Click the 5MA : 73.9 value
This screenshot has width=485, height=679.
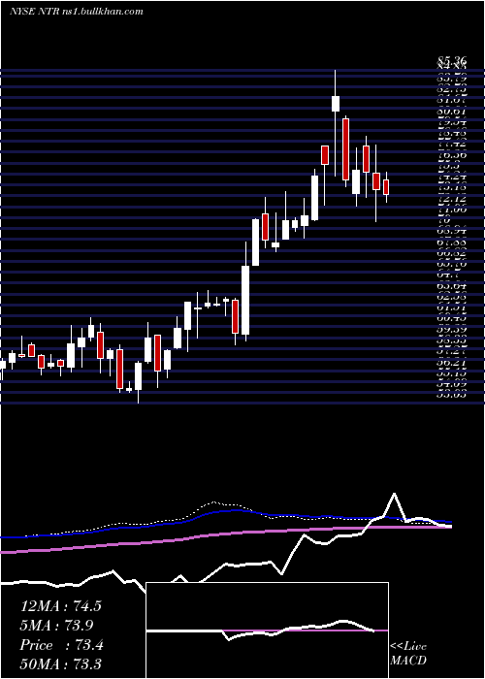tap(56, 625)
